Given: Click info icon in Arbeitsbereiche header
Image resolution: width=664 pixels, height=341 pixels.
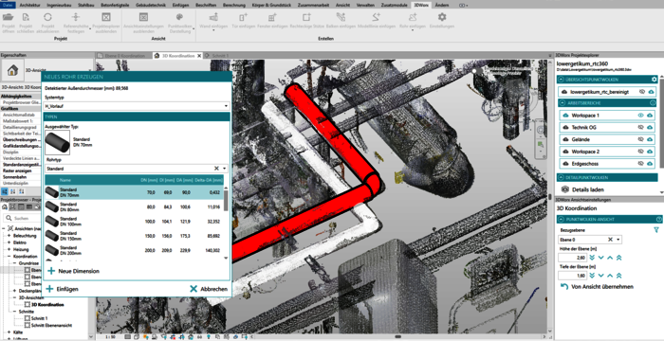Looking at the screenshot, I should coord(653,103).
